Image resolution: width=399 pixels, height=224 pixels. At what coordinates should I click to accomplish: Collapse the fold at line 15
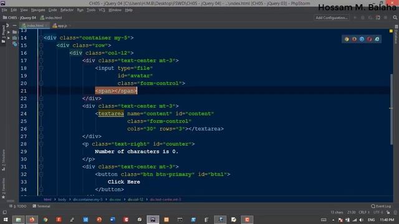[41, 45]
